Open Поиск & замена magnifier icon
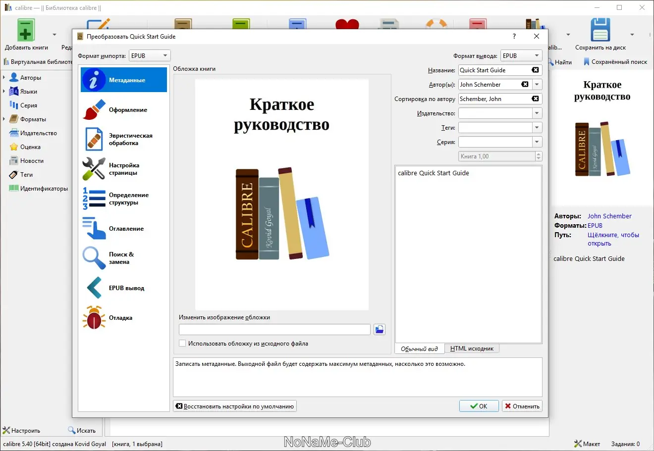The image size is (654, 451). 94,258
